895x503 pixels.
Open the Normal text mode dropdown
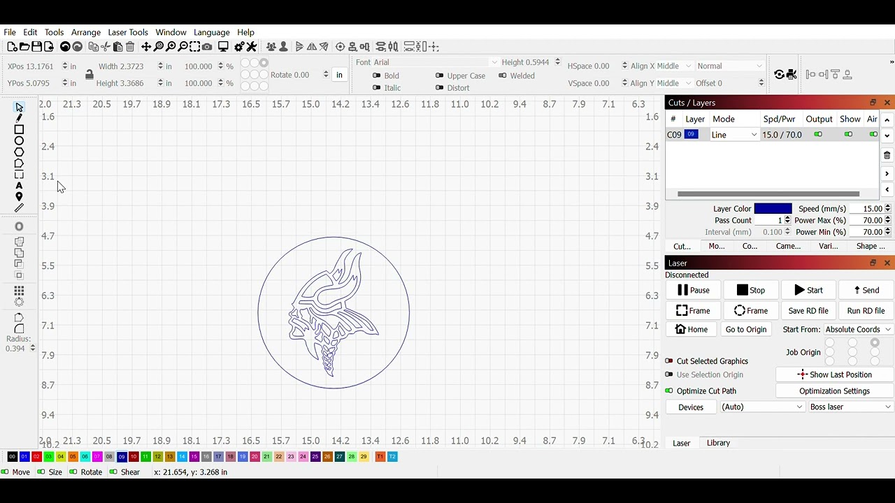pyautogui.click(x=730, y=66)
